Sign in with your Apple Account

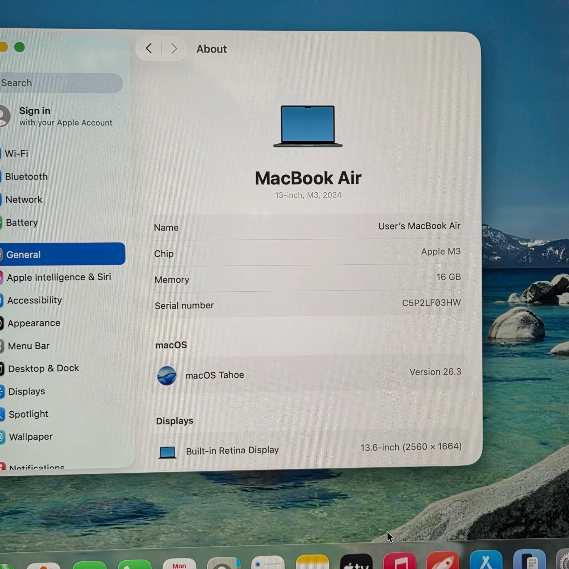click(x=57, y=116)
